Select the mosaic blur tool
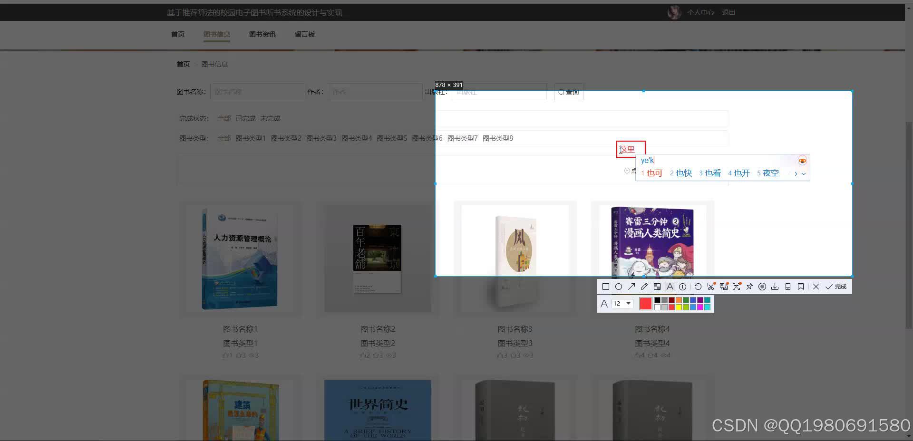The width and height of the screenshot is (913, 441). [x=657, y=287]
